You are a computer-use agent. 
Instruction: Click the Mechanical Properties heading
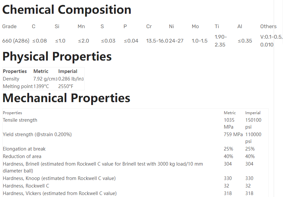tap(66, 98)
